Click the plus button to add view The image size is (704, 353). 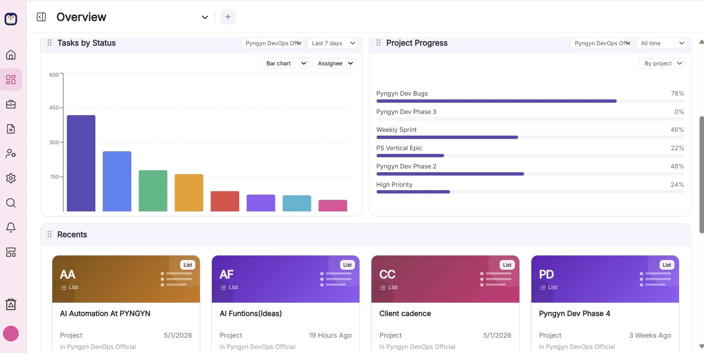[228, 17]
